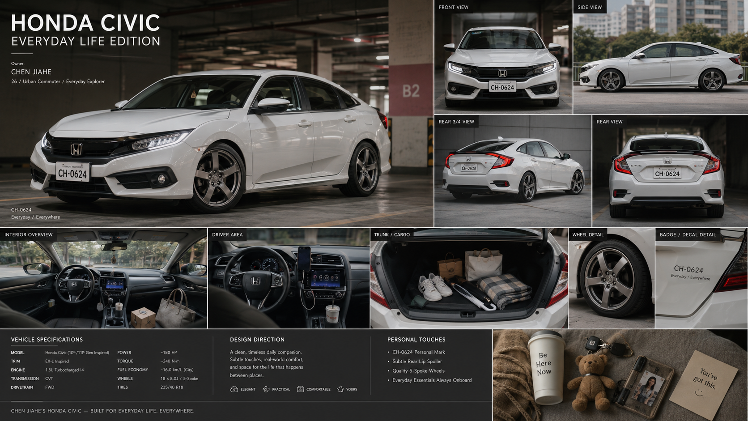Open the interior overview photo
The image size is (748, 421).
(x=103, y=278)
